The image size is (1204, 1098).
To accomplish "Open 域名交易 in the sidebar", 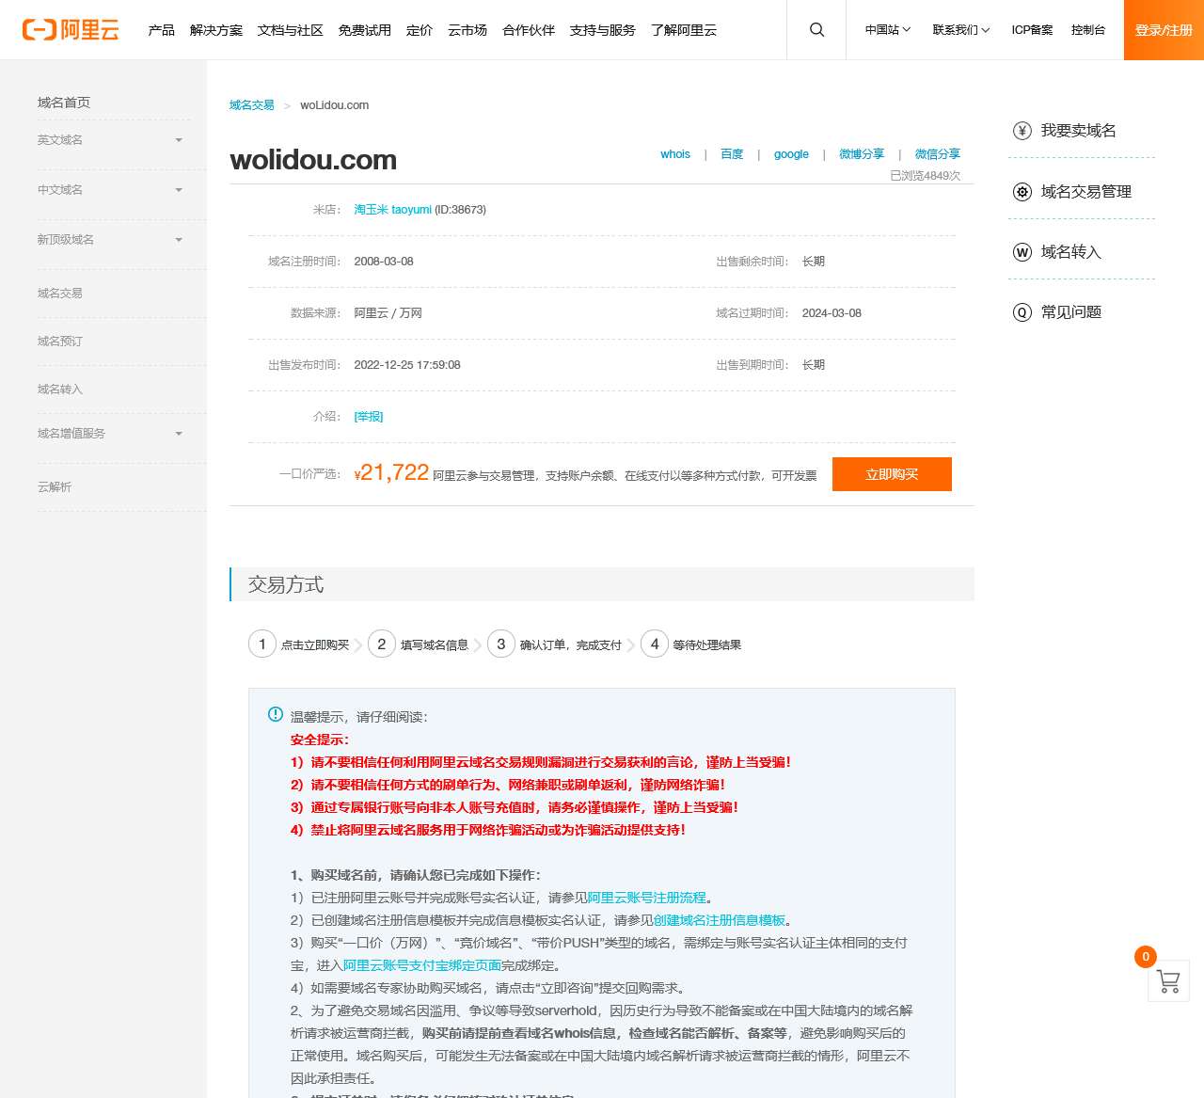I will 60,294.
